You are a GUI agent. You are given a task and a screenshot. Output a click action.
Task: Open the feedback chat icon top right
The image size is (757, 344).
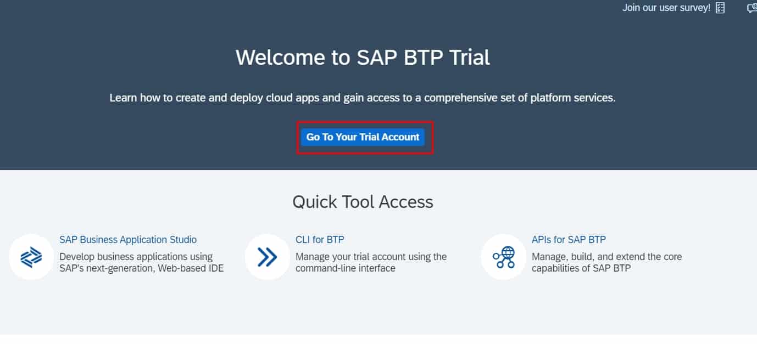(x=752, y=8)
